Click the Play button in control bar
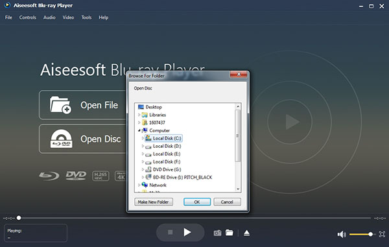 (187, 232)
